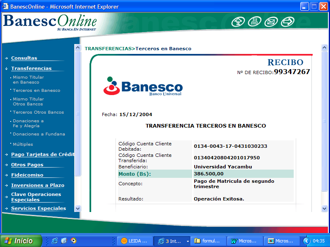
Task: Click the exit arrow icon in header
Action: [x=288, y=22]
